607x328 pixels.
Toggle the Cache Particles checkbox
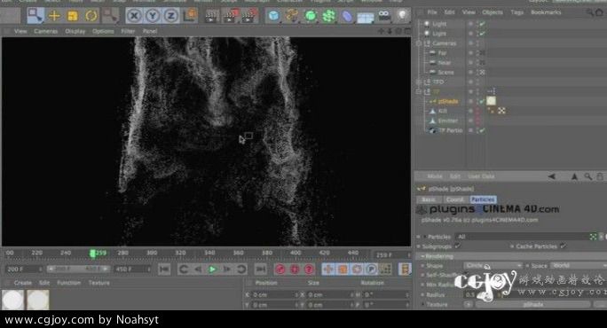[563, 246]
